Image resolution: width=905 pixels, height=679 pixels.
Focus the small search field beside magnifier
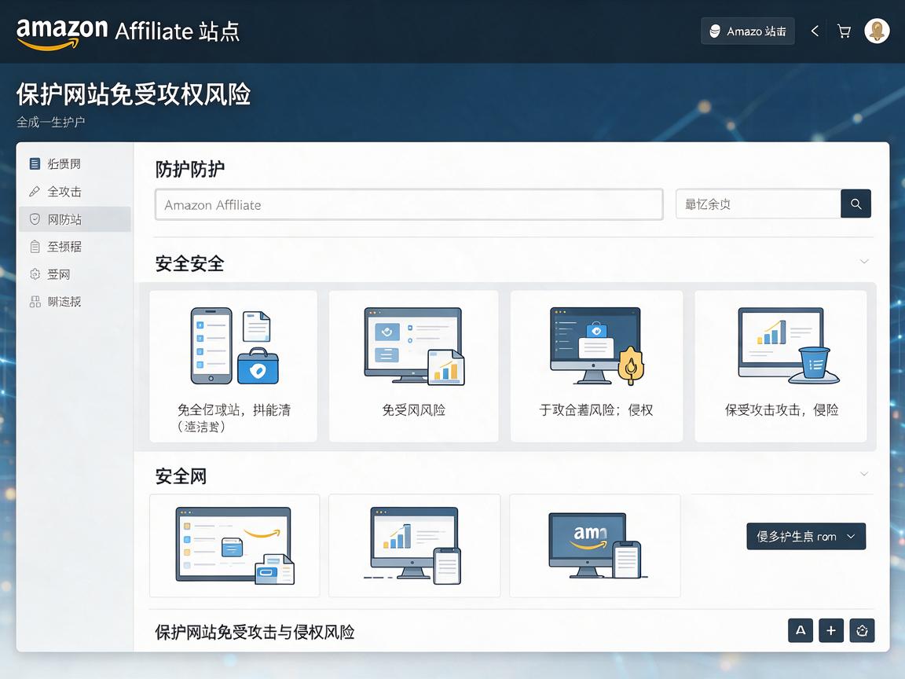click(758, 204)
